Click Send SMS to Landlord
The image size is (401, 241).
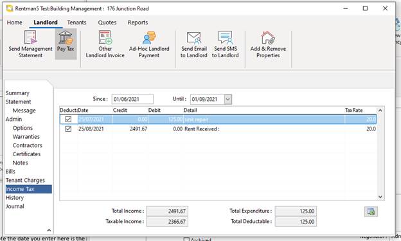[x=226, y=44]
